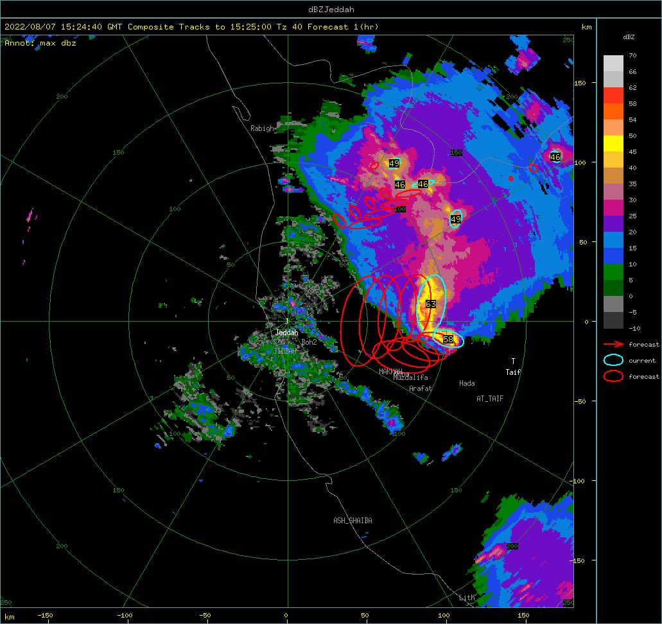Select the storm cell labeled 58
This screenshot has width=662, height=624.
coord(448,339)
